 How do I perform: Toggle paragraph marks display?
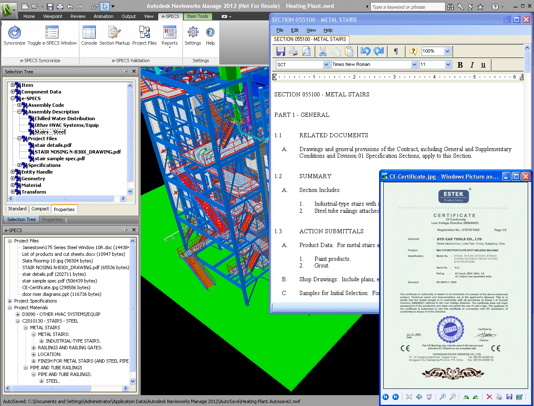click(396, 51)
